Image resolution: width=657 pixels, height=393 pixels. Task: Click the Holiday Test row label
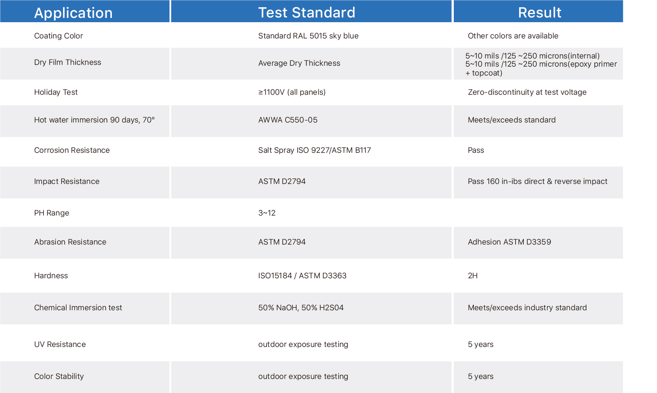click(x=56, y=92)
